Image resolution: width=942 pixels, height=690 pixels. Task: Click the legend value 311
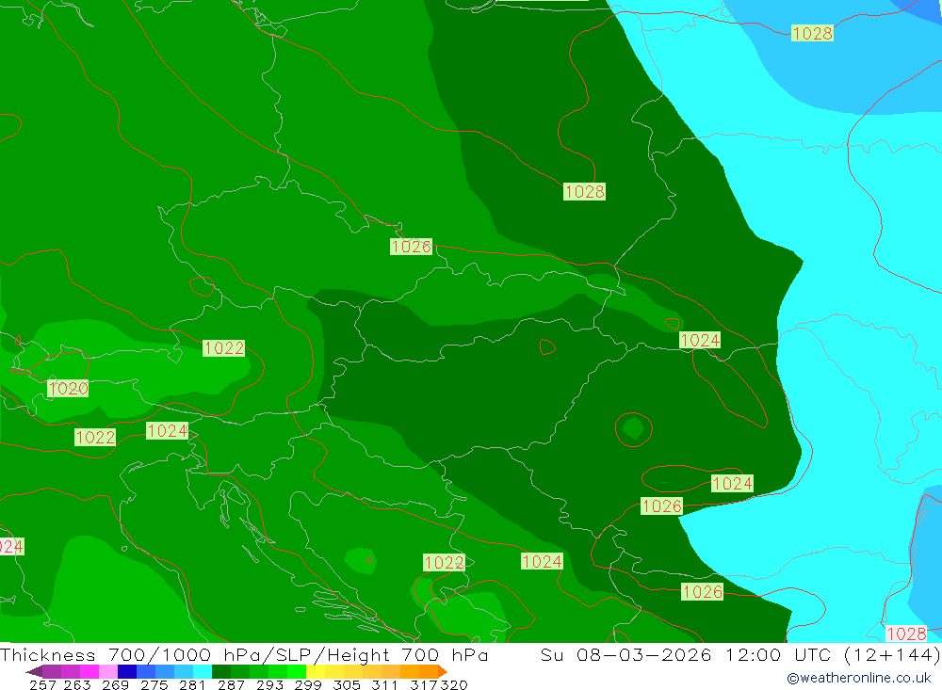point(384,684)
